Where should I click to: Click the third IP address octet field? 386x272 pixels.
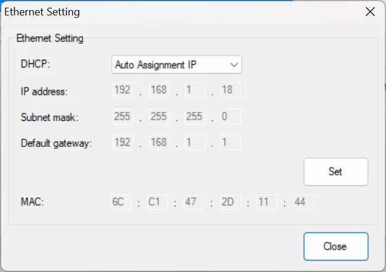point(194,91)
